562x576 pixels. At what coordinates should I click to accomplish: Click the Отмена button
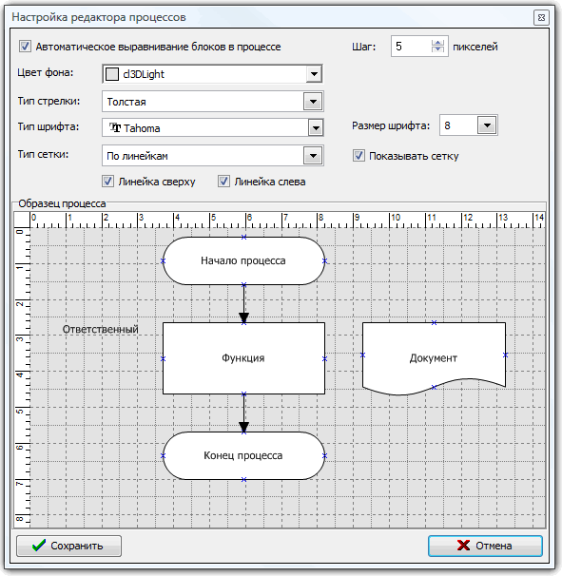pyautogui.click(x=485, y=546)
